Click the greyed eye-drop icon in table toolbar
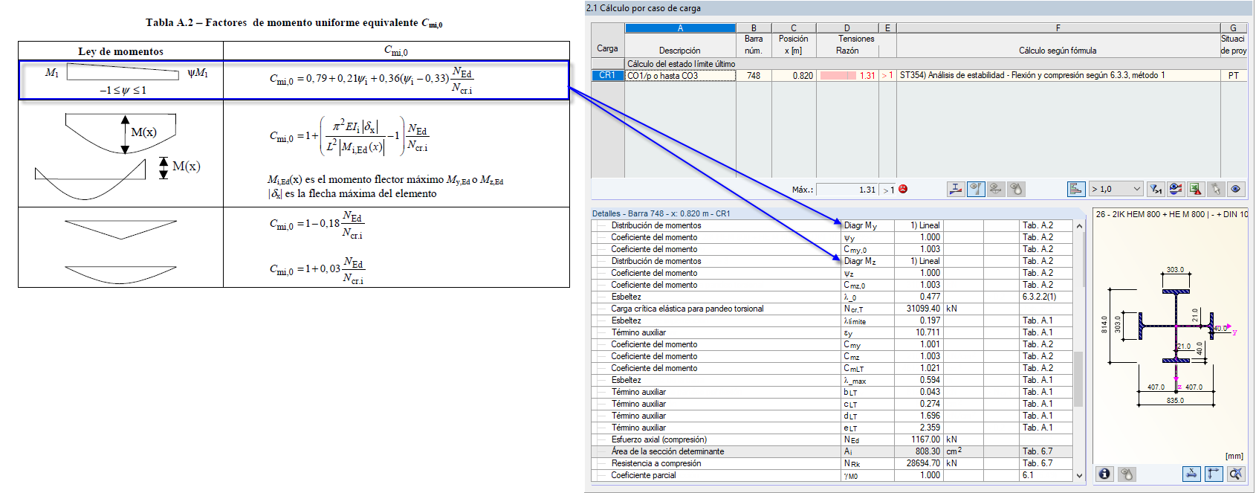 [1016, 189]
